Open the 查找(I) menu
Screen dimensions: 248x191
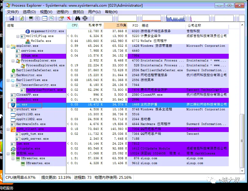(x=78, y=12)
